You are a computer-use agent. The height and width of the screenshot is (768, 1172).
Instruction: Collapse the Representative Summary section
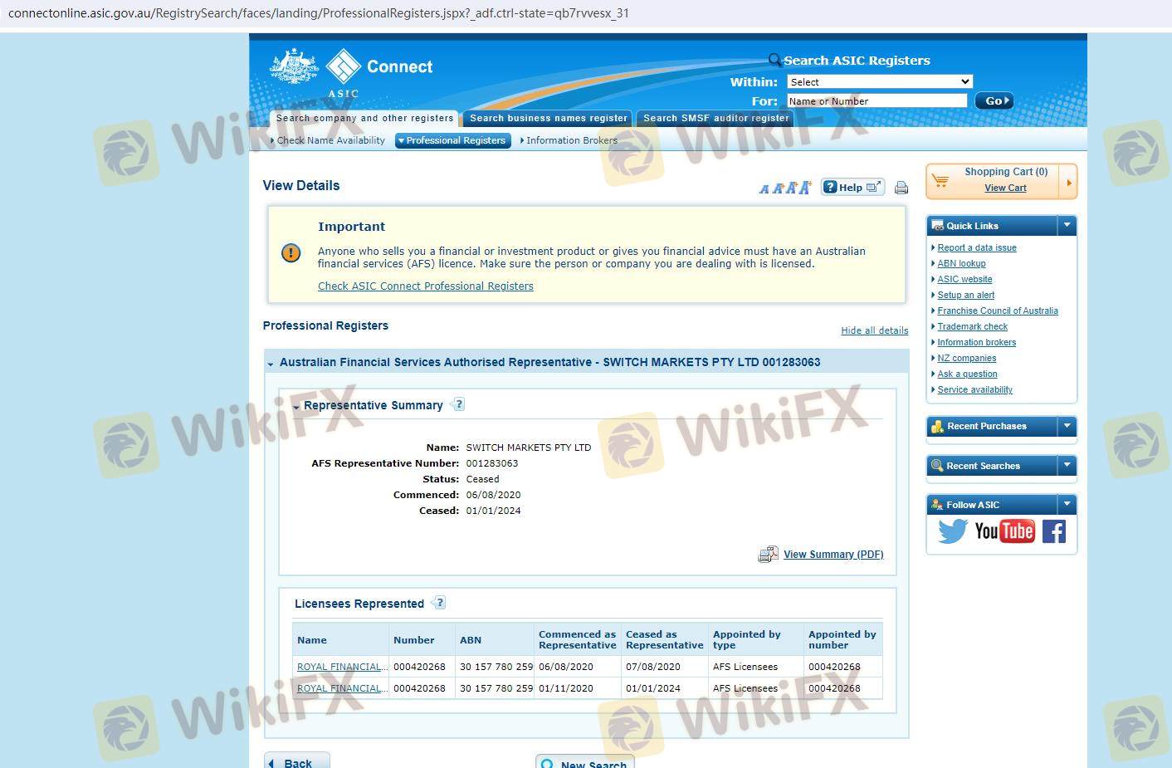[296, 407]
